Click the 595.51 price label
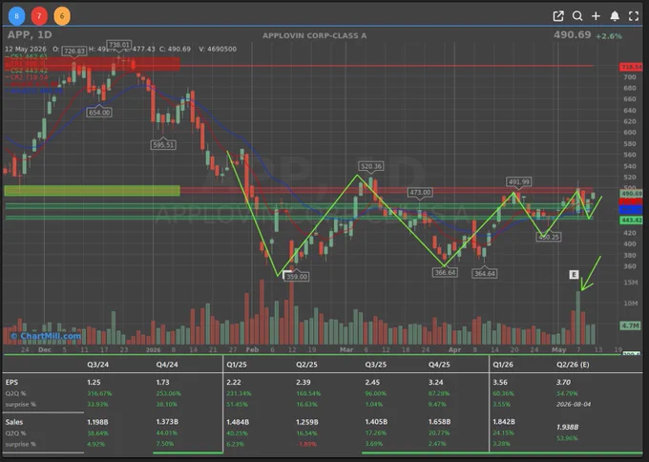 (x=163, y=145)
